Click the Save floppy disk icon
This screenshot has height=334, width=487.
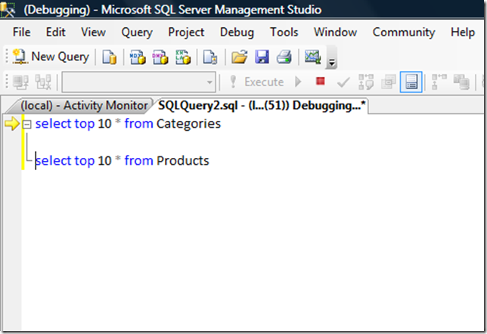pyautogui.click(x=262, y=57)
